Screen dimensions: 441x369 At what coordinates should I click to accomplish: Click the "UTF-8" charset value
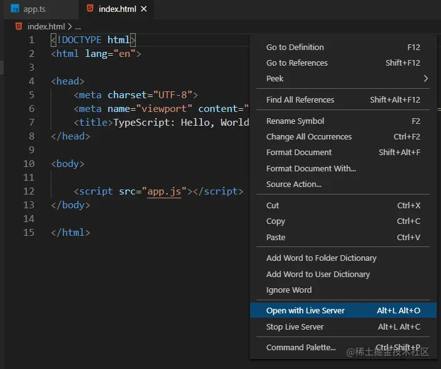pos(173,95)
